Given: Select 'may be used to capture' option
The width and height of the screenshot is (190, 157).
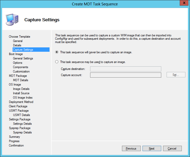Looking at the screenshot, I should point(57,62).
